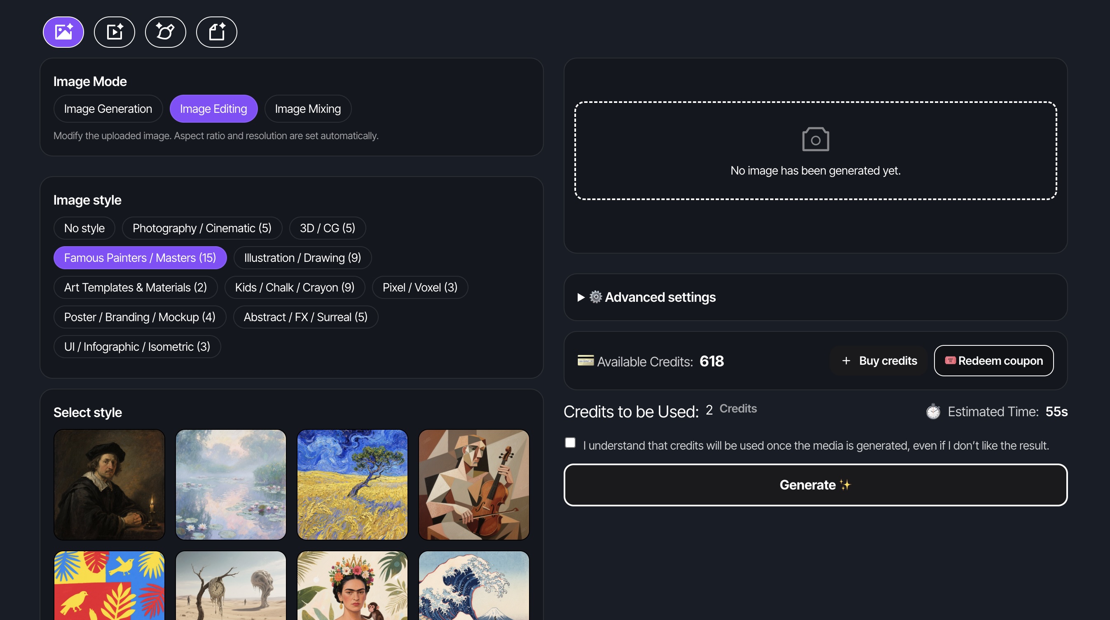Image resolution: width=1110 pixels, height=620 pixels.
Task: Choose the Van Gogh wheat field thumbnail
Action: pyautogui.click(x=352, y=485)
